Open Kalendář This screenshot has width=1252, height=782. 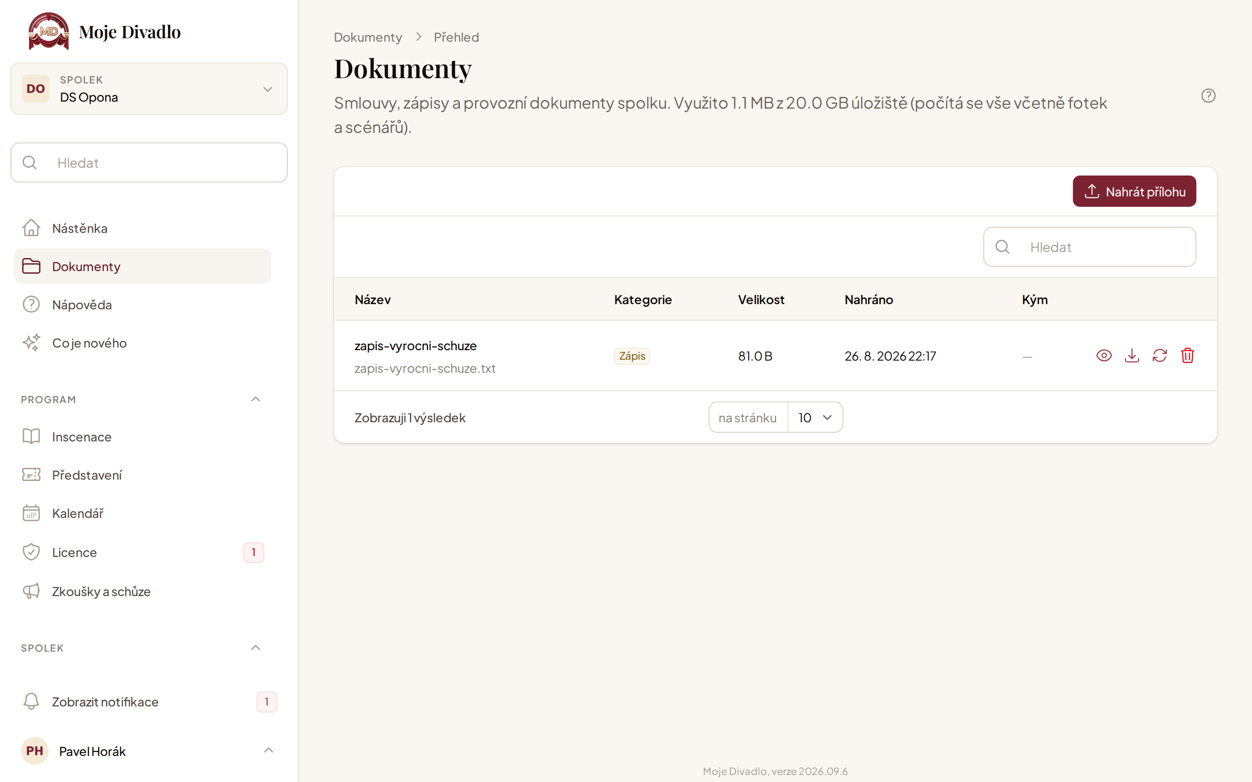[x=142, y=513]
